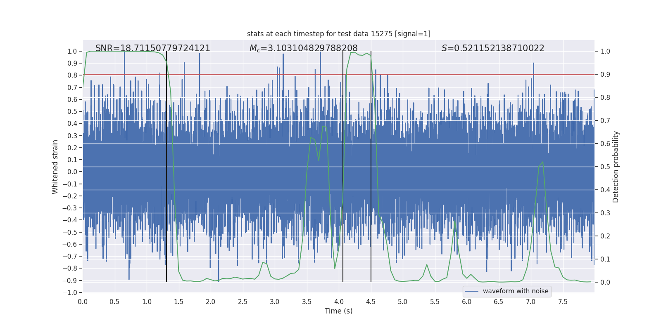Click the 'Time (s)' x-axis label

coord(339,311)
